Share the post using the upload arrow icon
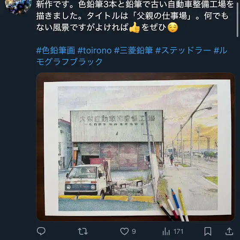240x240 pixels. (x=229, y=231)
